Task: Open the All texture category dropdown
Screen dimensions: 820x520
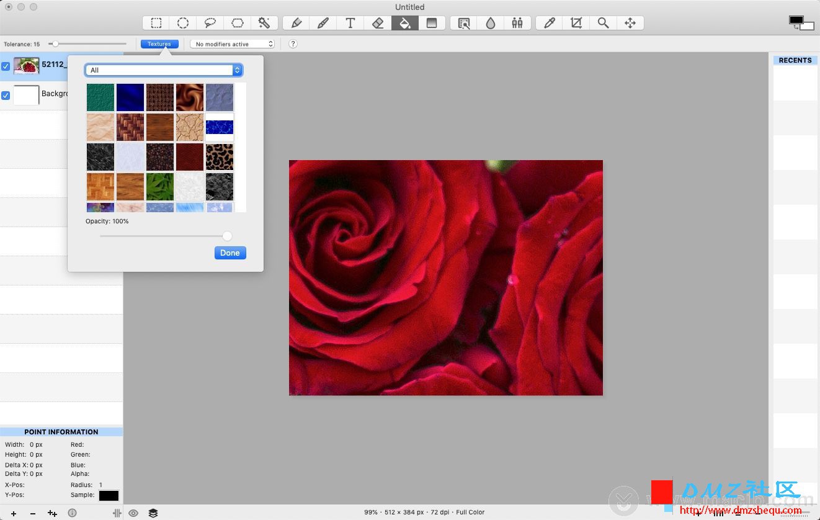Action: 164,70
